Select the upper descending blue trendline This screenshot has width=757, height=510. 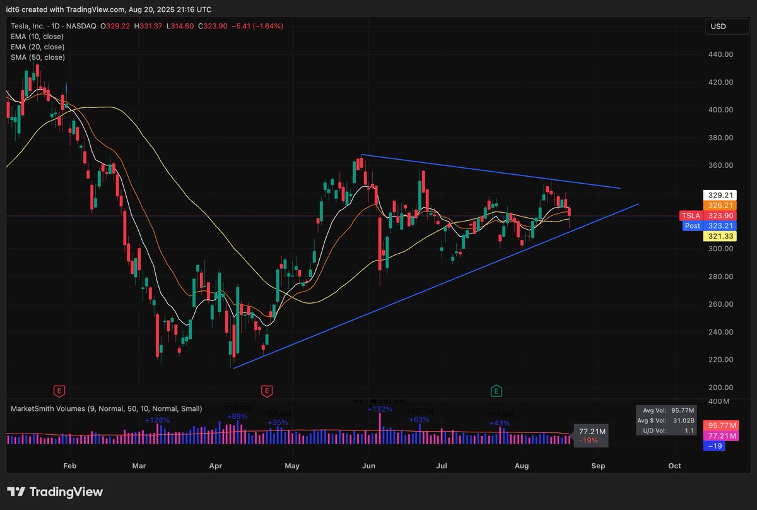coord(491,172)
